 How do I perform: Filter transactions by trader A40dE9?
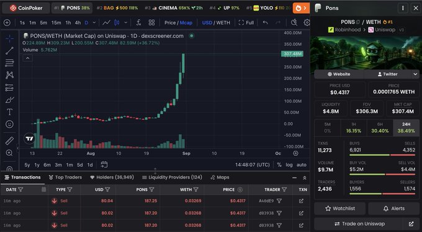pyautogui.click(x=279, y=201)
